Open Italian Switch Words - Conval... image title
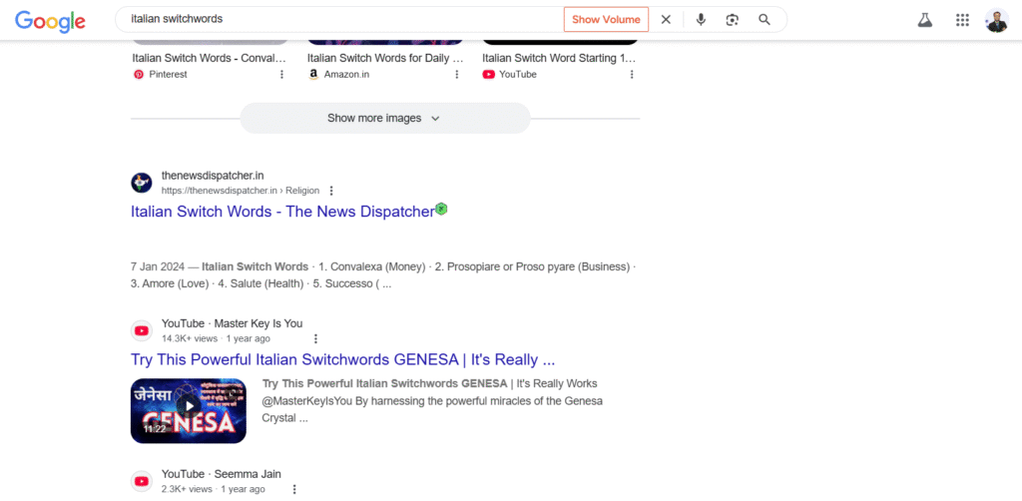1022x501 pixels. 210,58
